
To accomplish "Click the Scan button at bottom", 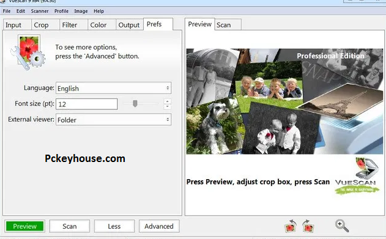I will click(69, 226).
